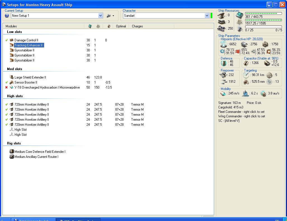Click the CPU usage progress bar

click(x=264, y=13)
